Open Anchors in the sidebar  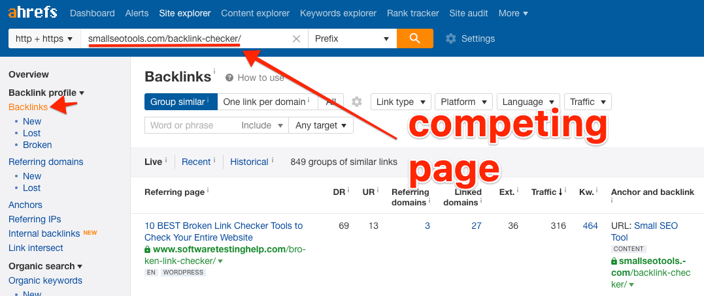pos(25,205)
